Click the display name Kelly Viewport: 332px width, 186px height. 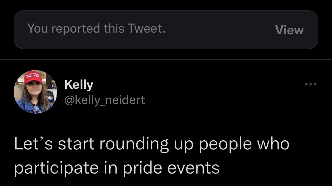(79, 84)
